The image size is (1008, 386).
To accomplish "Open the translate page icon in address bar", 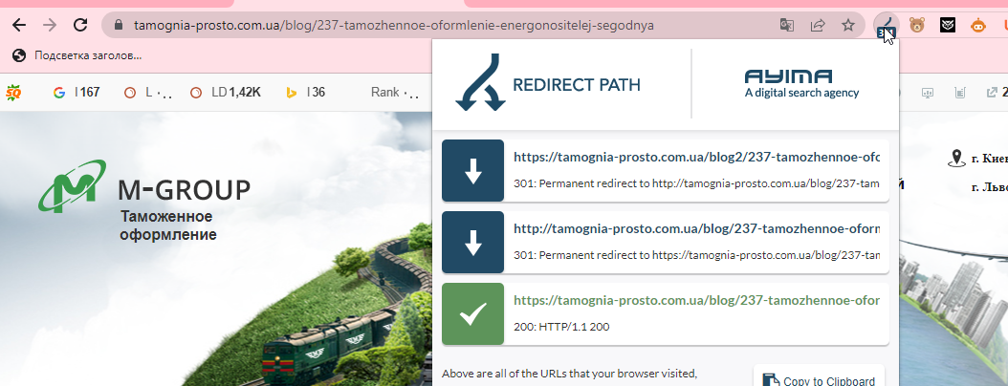I will click(786, 25).
